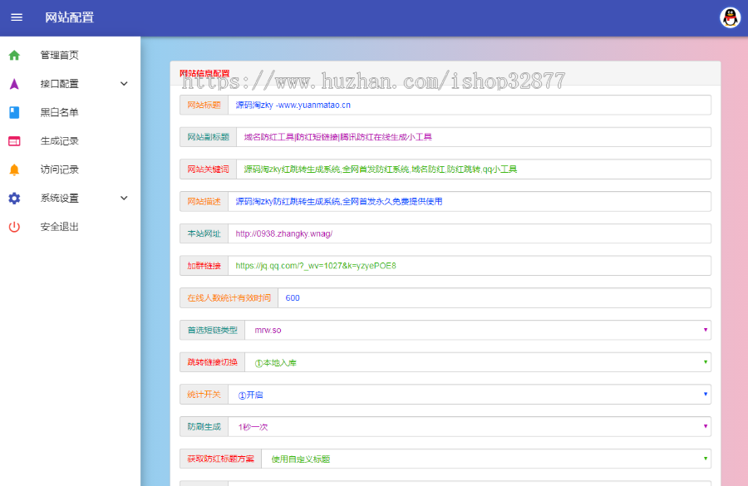The width and height of the screenshot is (748, 486).
Task: Click the 跳转链接切换 label
Action: pyautogui.click(x=212, y=362)
